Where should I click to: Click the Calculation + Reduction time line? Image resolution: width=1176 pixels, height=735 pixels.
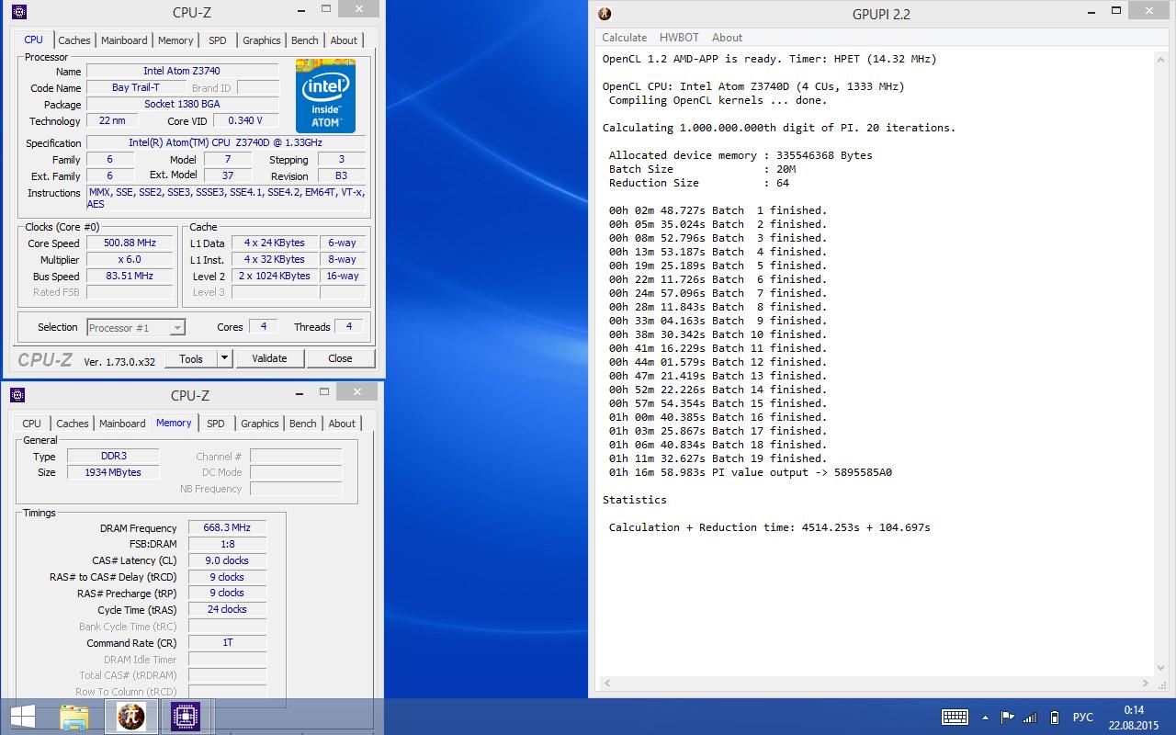click(769, 527)
